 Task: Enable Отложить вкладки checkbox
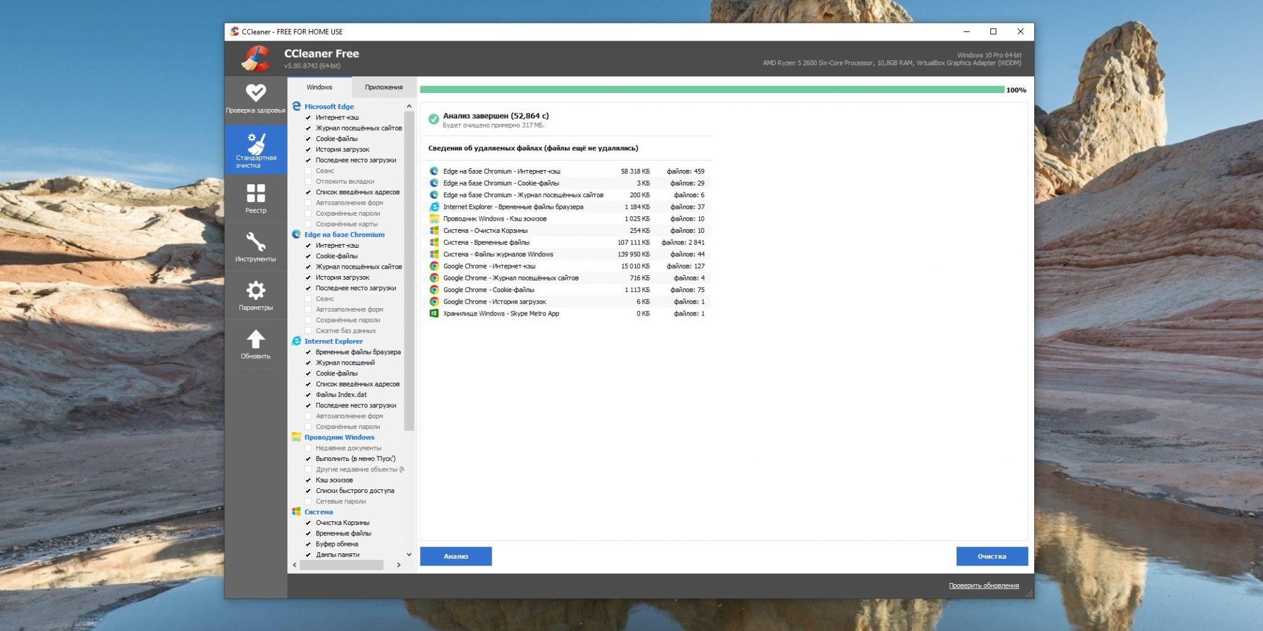[308, 181]
